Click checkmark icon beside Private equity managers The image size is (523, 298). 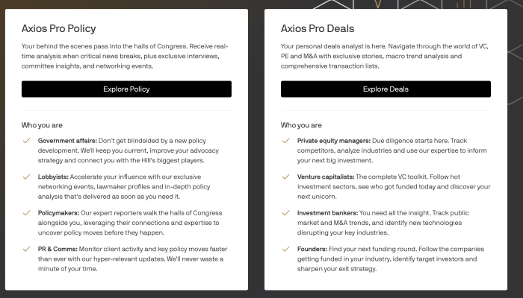click(x=286, y=141)
